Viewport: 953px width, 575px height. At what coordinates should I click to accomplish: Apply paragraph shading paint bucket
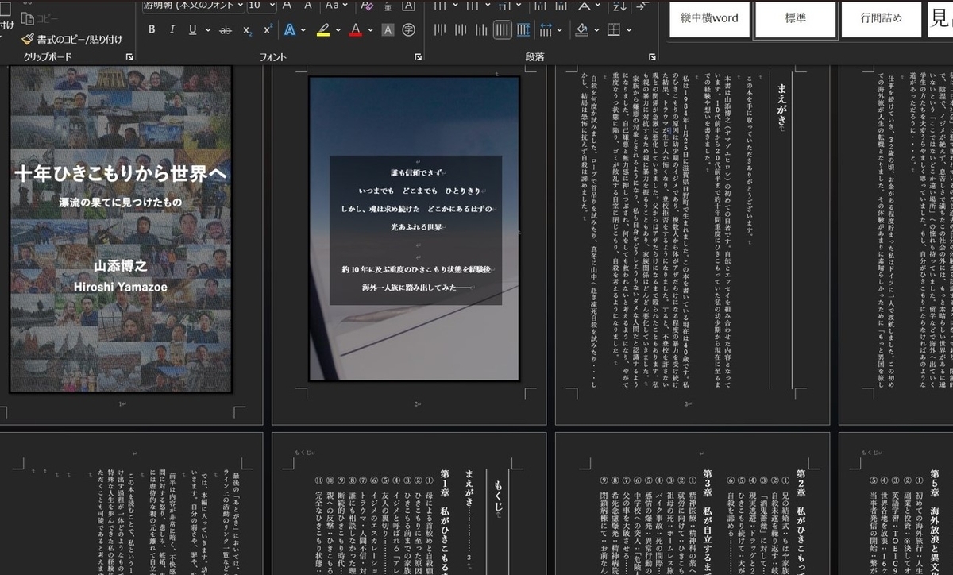click(x=582, y=30)
